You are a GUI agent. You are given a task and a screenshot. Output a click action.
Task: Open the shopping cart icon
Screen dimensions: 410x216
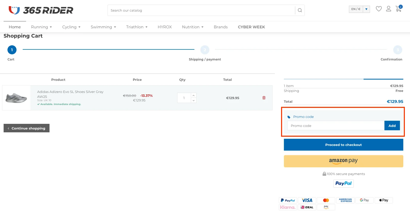[398, 9]
